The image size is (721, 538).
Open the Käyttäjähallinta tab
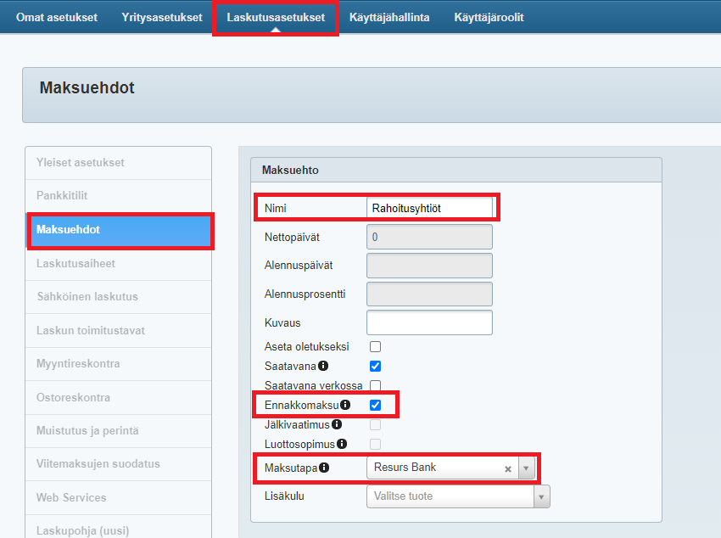(389, 17)
